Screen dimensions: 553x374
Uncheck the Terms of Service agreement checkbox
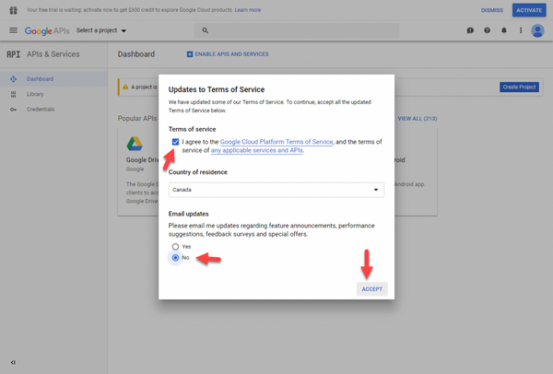click(175, 142)
